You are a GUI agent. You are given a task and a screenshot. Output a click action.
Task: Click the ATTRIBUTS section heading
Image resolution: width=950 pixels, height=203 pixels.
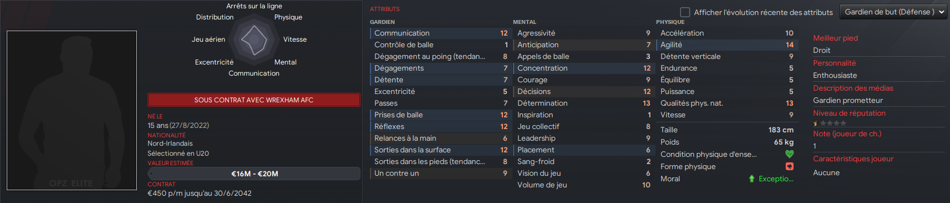(384, 9)
